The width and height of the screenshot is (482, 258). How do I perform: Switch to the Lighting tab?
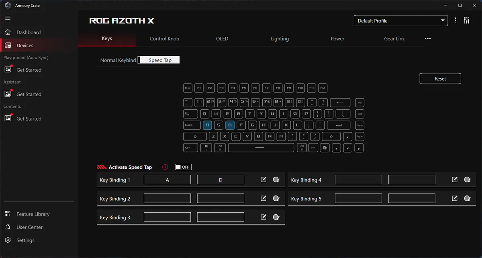[x=280, y=38]
